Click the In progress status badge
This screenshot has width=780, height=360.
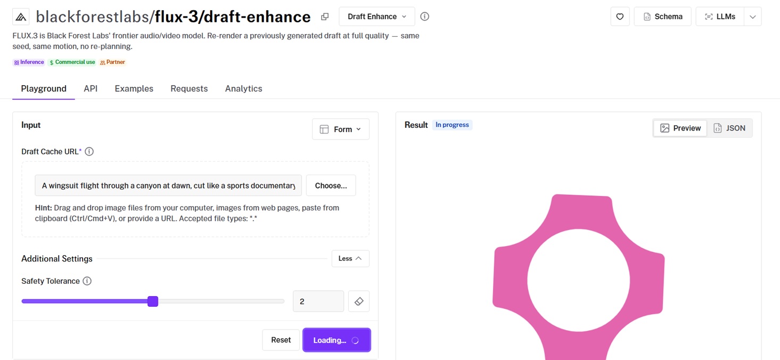point(452,125)
